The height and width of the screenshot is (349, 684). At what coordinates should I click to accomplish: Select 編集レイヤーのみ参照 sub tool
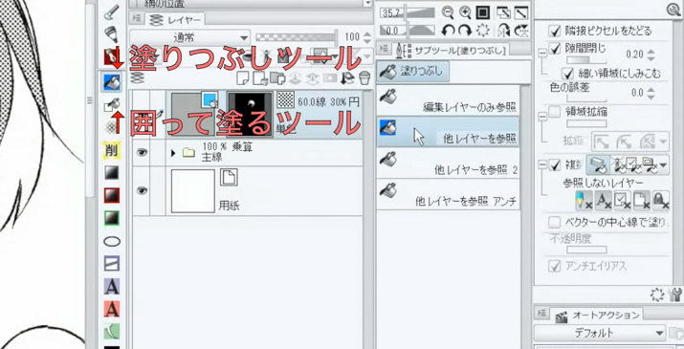tap(448, 99)
